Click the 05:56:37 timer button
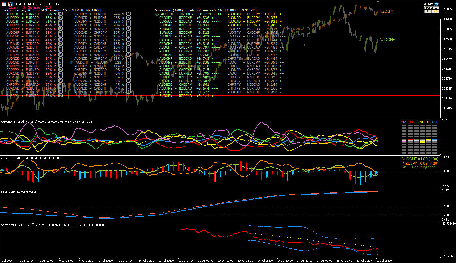The image size is (456, 263). point(432,8)
